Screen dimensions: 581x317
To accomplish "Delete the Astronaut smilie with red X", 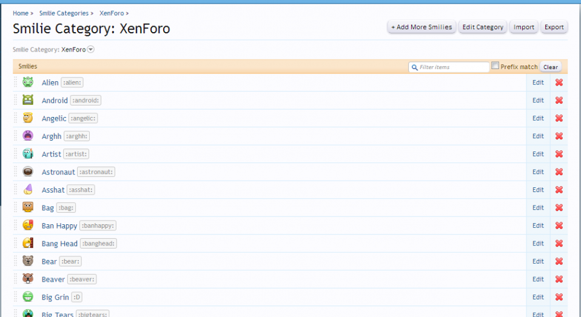I will tap(559, 172).
